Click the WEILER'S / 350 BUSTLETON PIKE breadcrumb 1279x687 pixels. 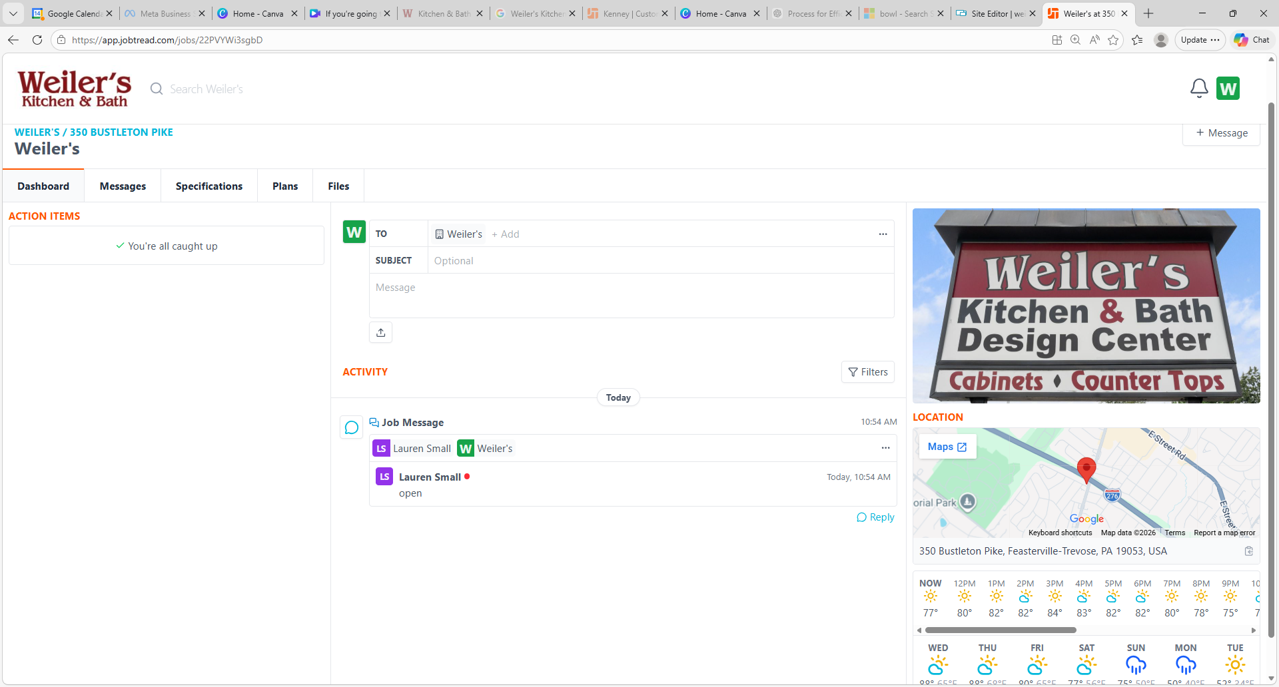[94, 132]
